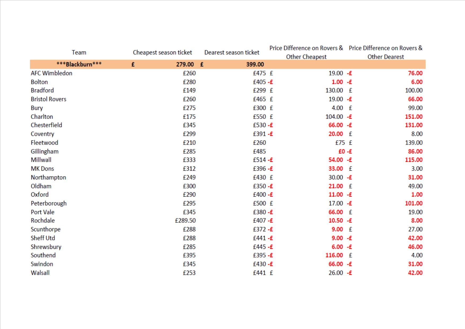Select the "Price Difference on Rovers & Other Cheapest" header

[306, 52]
